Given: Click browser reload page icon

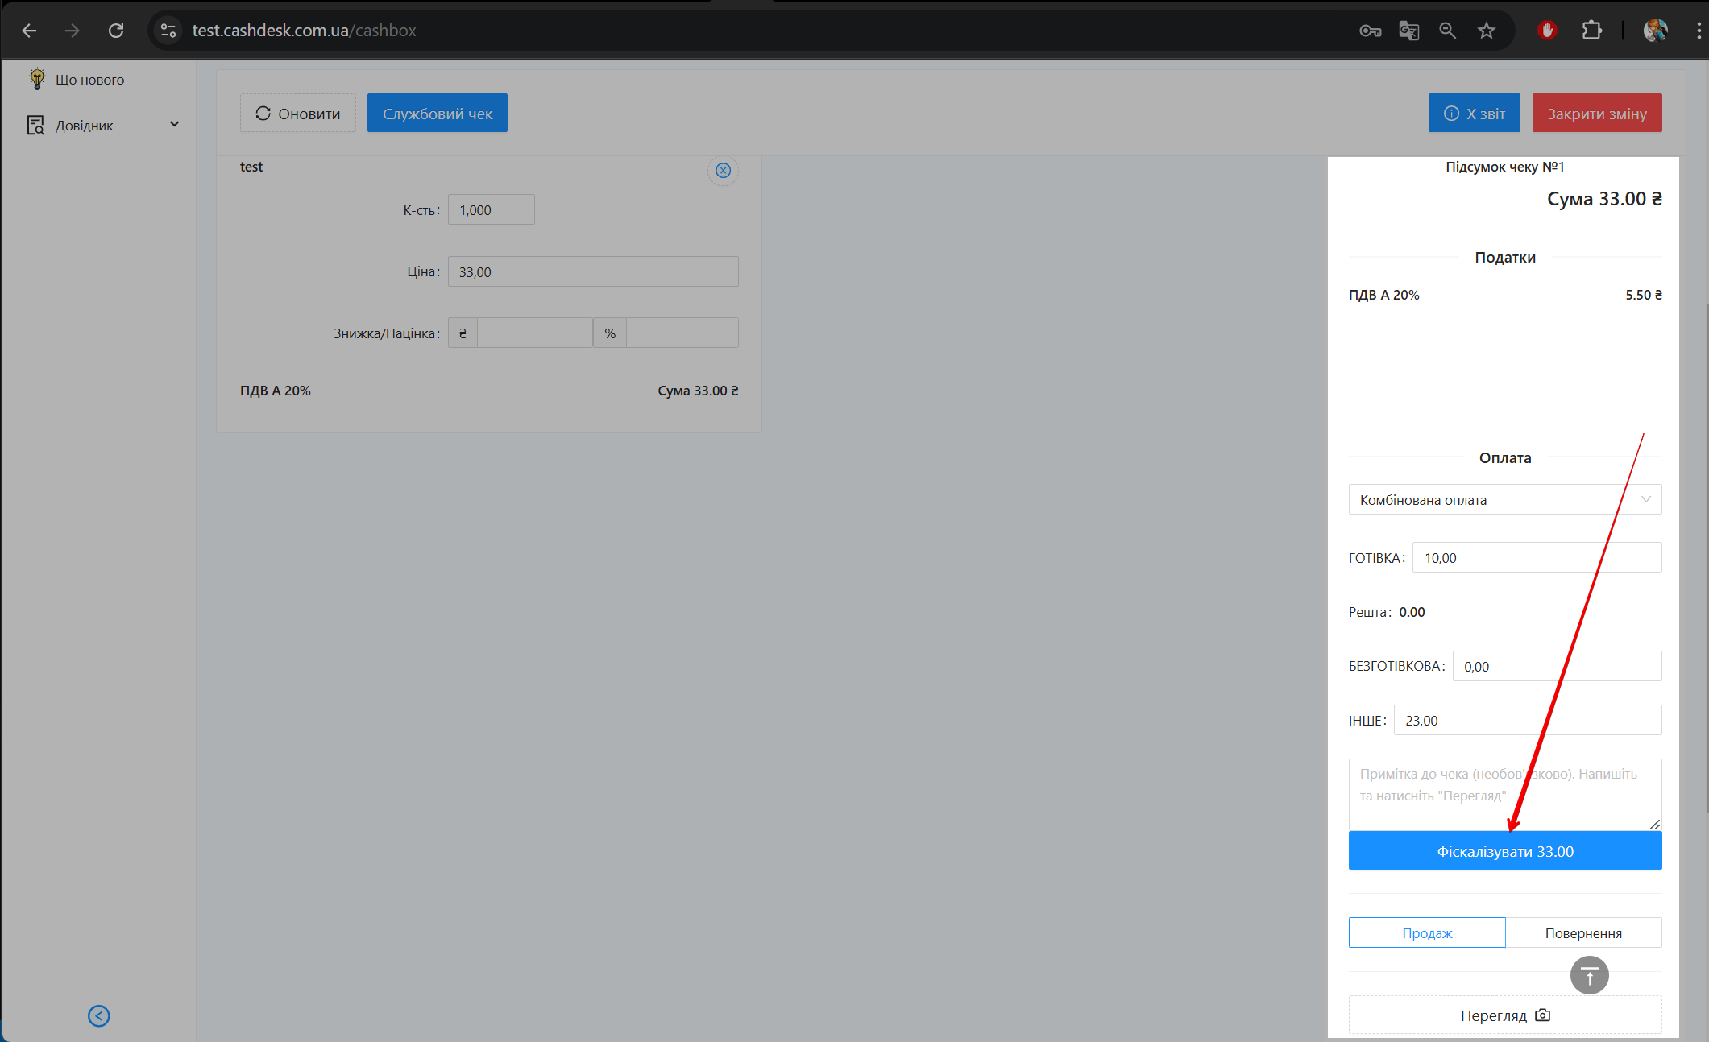Looking at the screenshot, I should point(116,31).
